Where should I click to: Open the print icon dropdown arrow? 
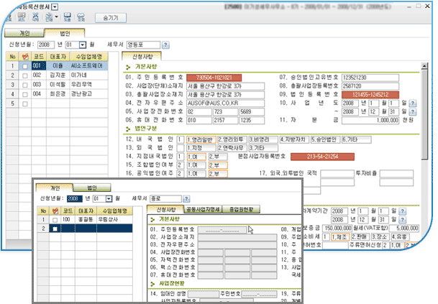coord(56,17)
